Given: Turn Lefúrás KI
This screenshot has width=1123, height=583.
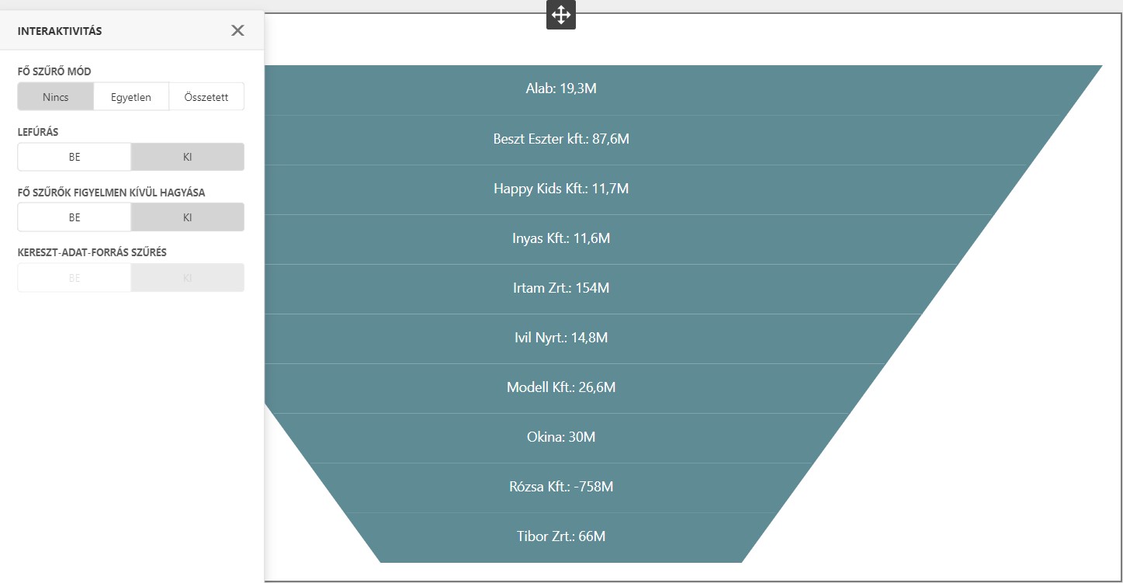Looking at the screenshot, I should (187, 157).
